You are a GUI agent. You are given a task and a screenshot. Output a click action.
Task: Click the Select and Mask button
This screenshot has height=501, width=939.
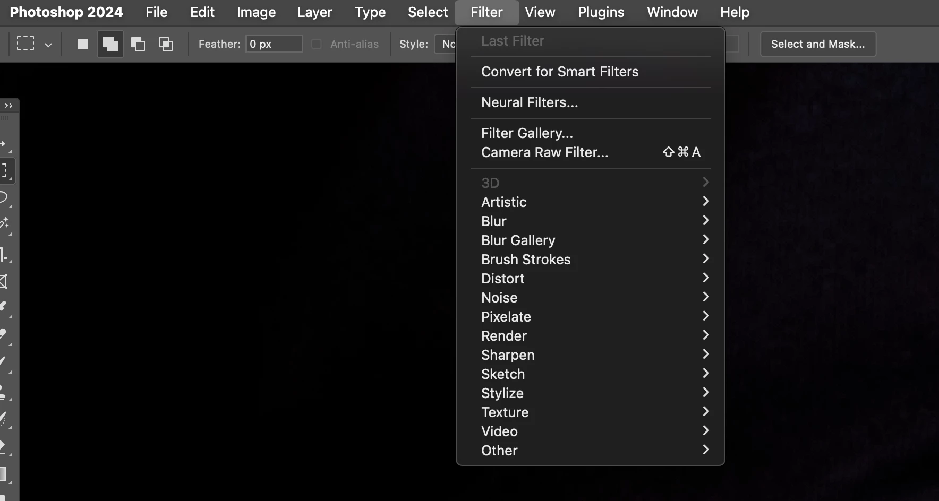(x=818, y=44)
